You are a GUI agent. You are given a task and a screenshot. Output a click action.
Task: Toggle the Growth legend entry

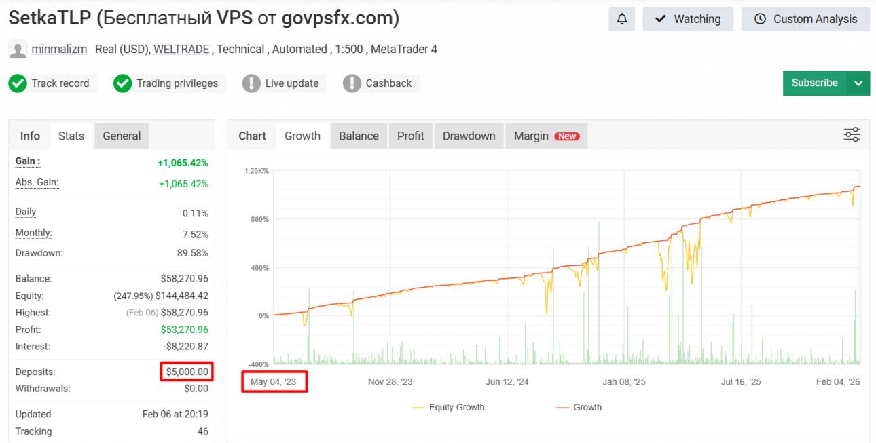coord(579,407)
